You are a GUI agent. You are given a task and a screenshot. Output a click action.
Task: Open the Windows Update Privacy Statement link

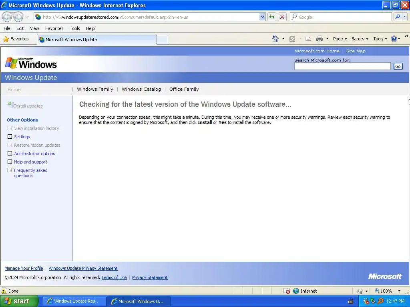(x=83, y=268)
